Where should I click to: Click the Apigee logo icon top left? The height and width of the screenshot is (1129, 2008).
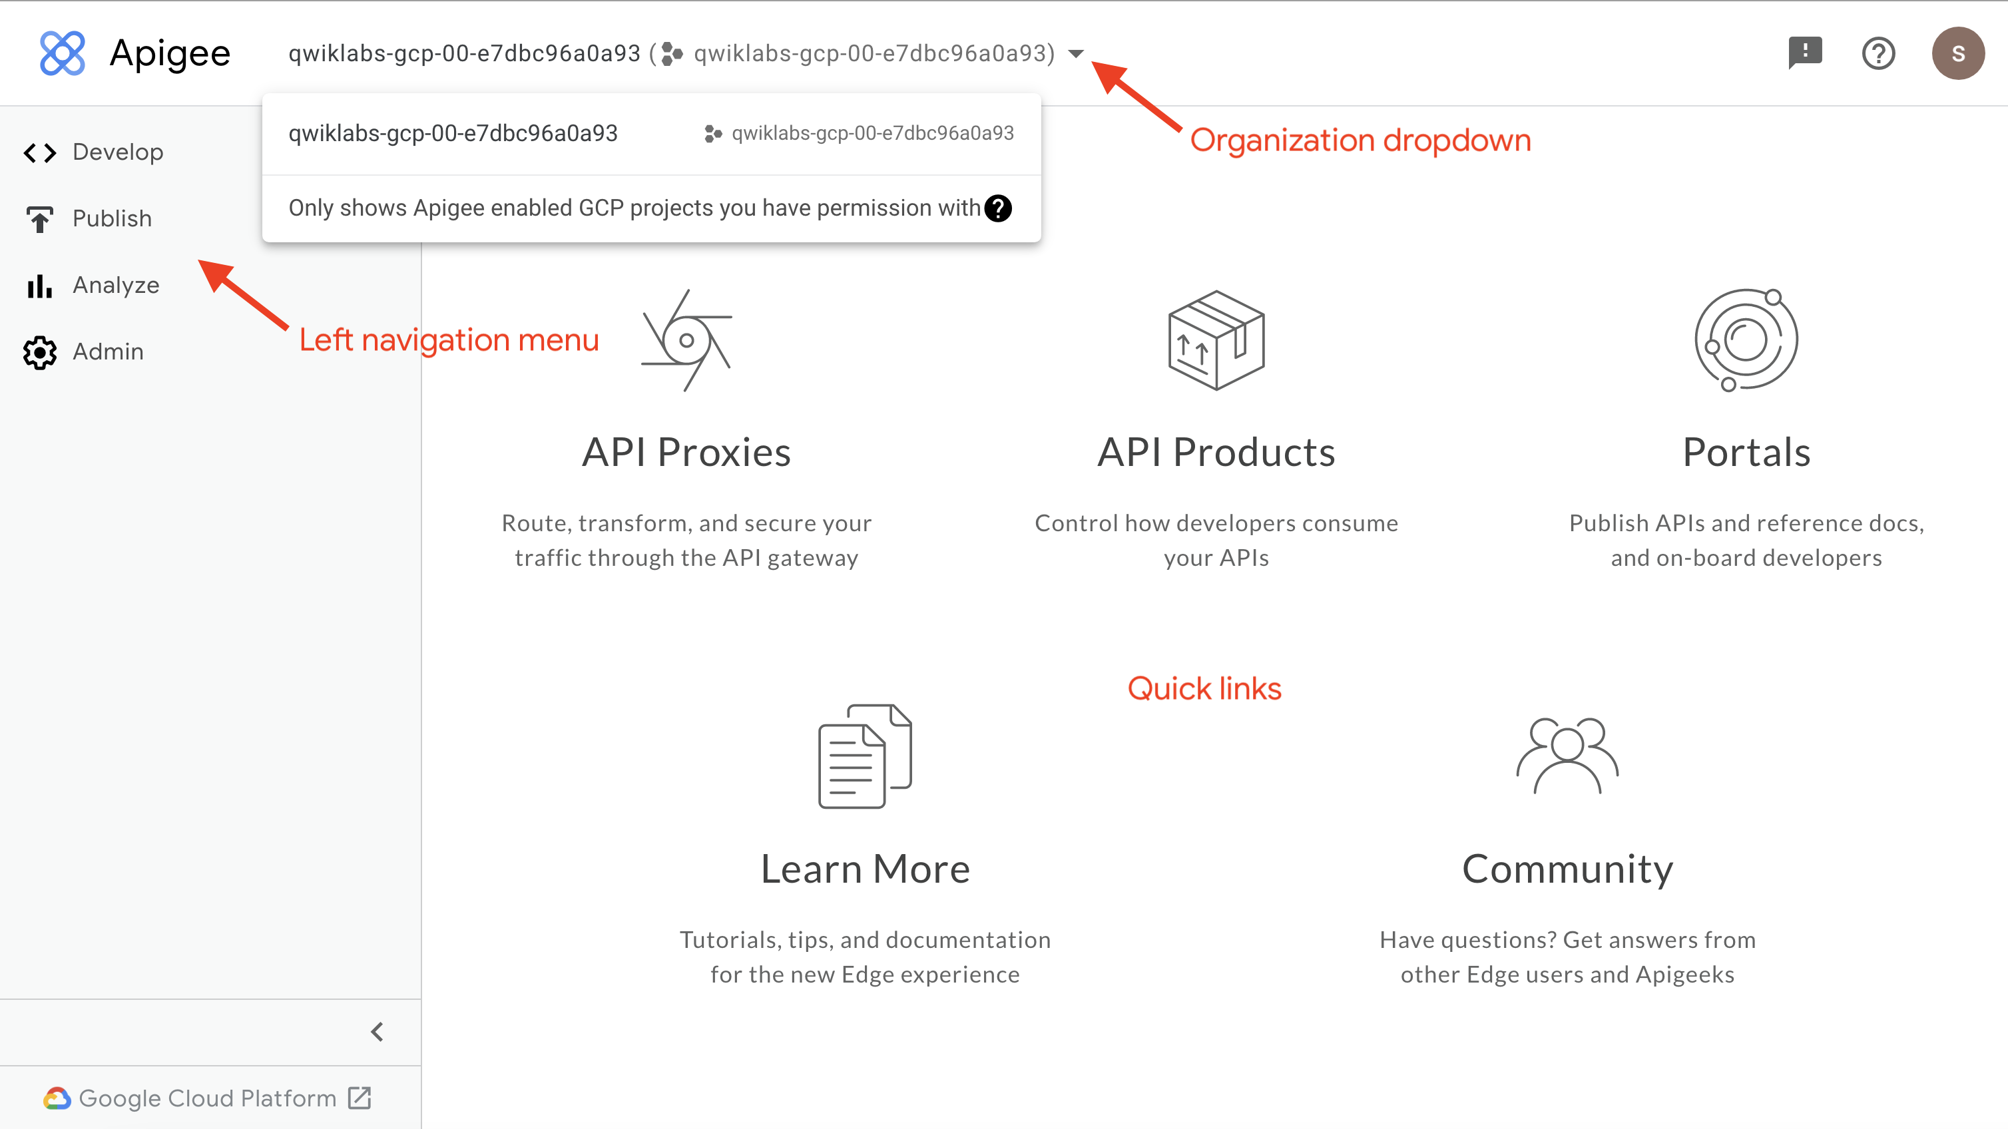(63, 53)
